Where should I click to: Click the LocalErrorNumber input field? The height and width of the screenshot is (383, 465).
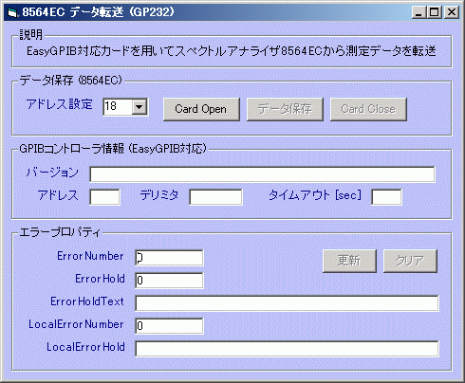[x=169, y=326]
